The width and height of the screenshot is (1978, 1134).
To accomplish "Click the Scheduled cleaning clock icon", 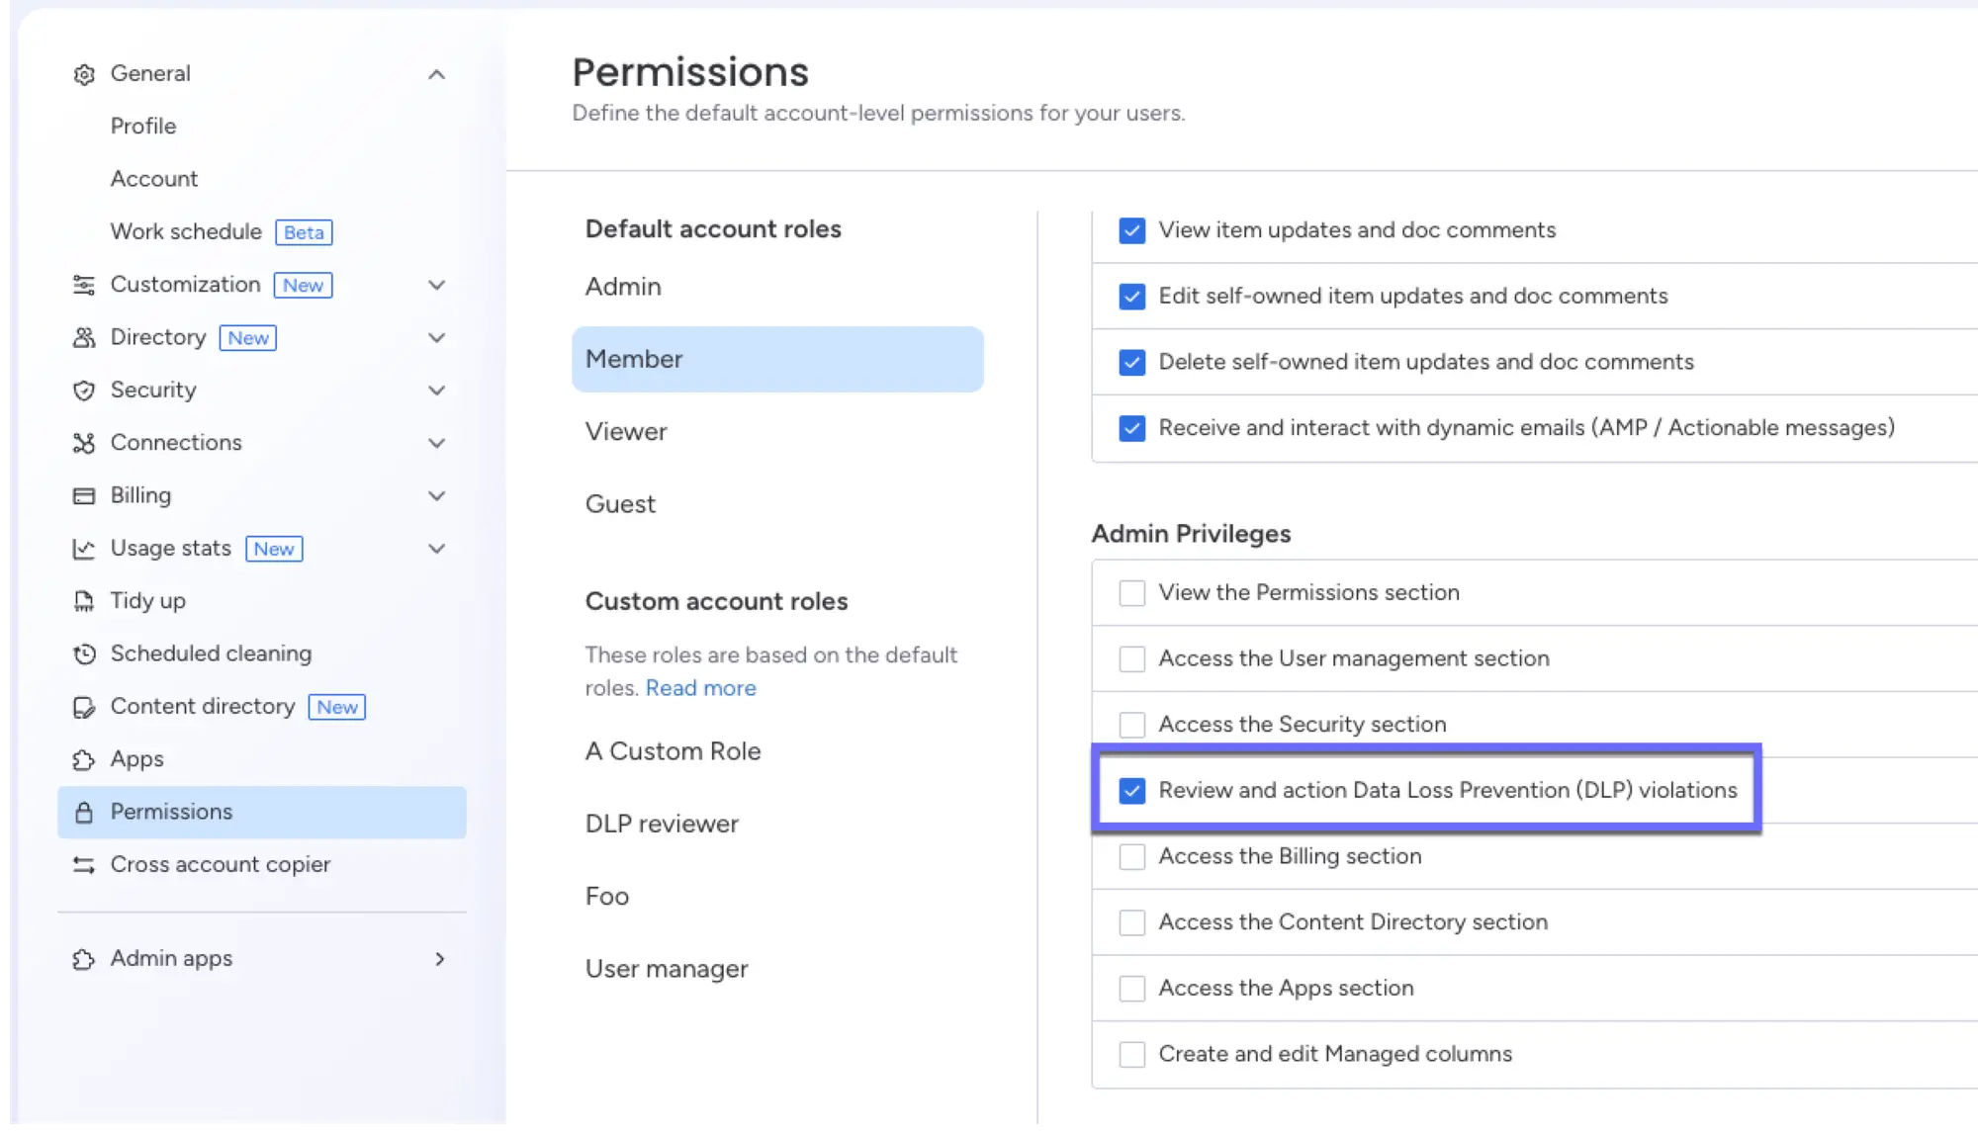I will [84, 654].
